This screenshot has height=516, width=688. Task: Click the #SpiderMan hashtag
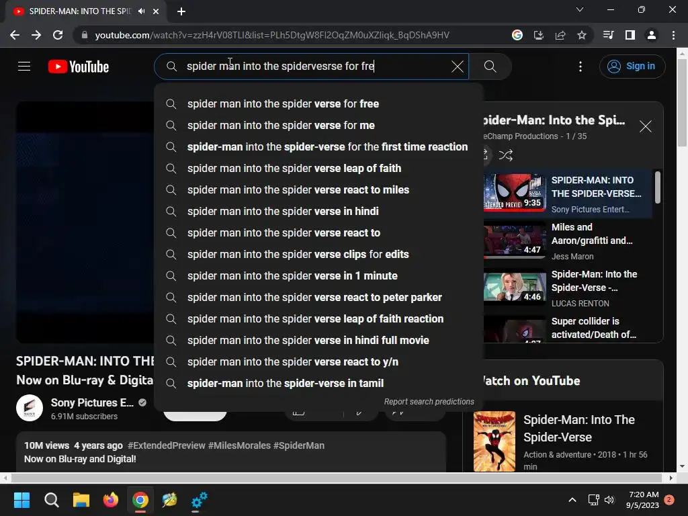[299, 445]
